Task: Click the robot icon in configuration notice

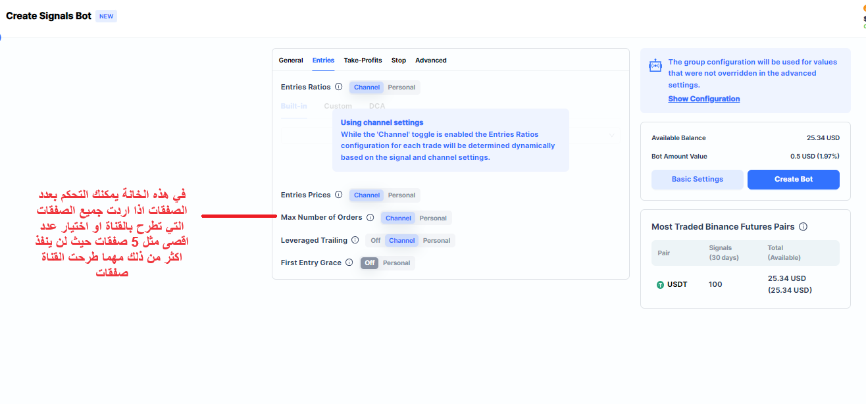Action: [x=655, y=65]
